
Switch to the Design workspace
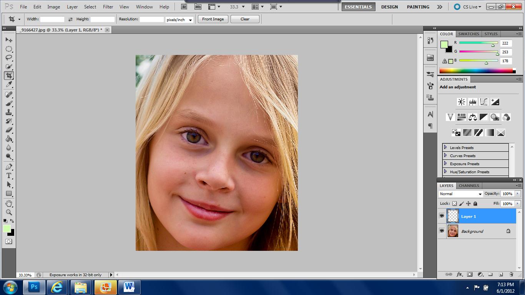(389, 7)
